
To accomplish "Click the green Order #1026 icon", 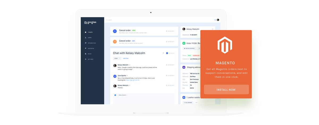I will tap(184, 43).
